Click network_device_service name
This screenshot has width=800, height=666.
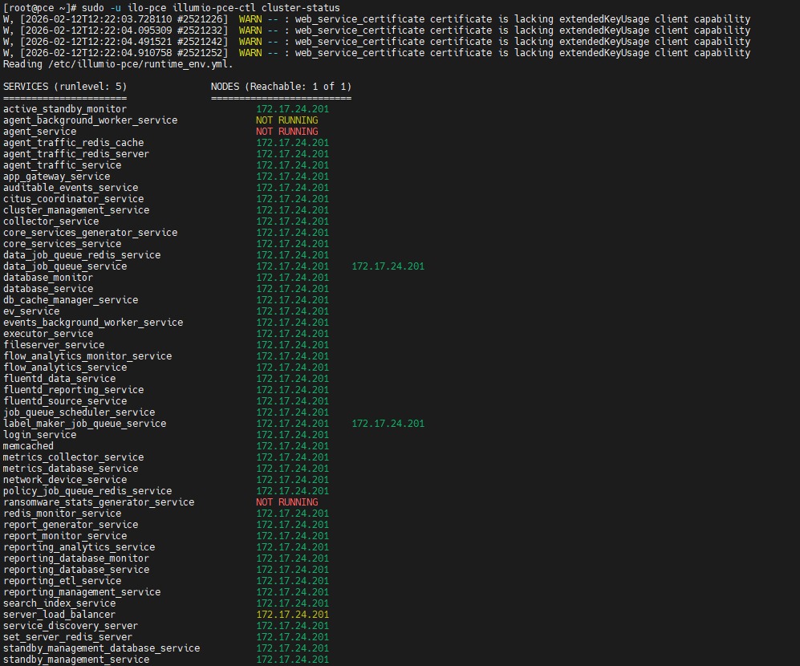65,479
